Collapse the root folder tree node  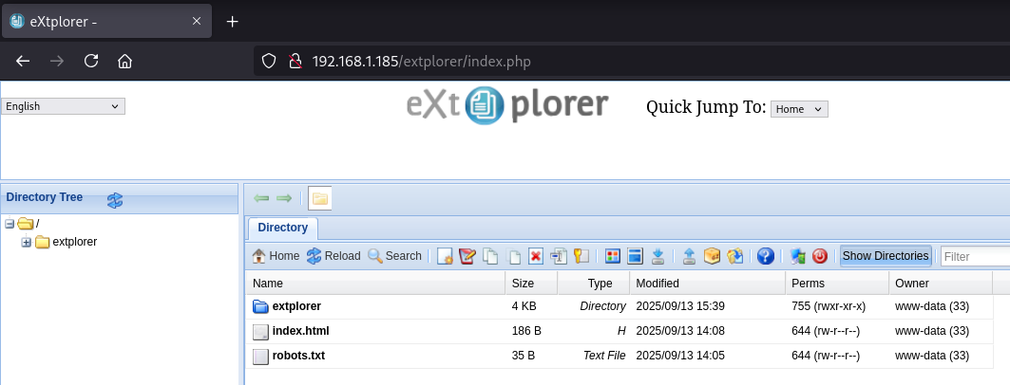10,224
